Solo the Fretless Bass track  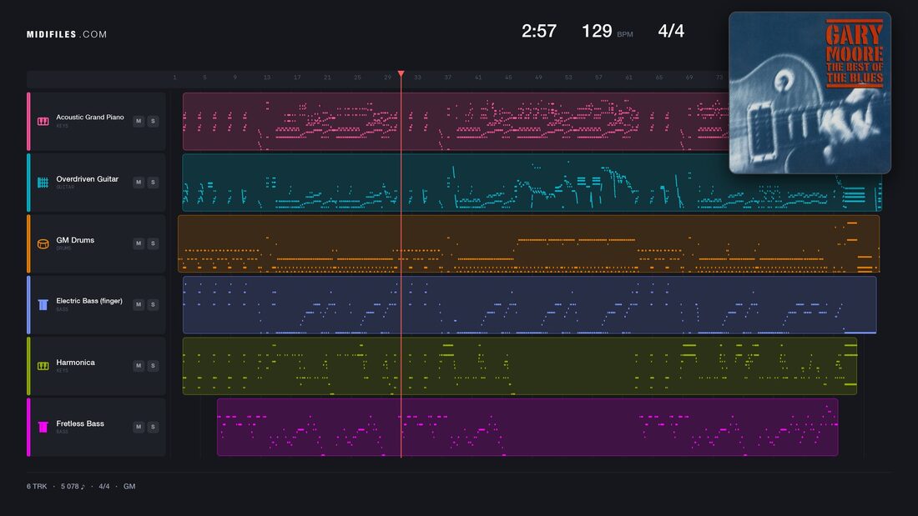(153, 427)
